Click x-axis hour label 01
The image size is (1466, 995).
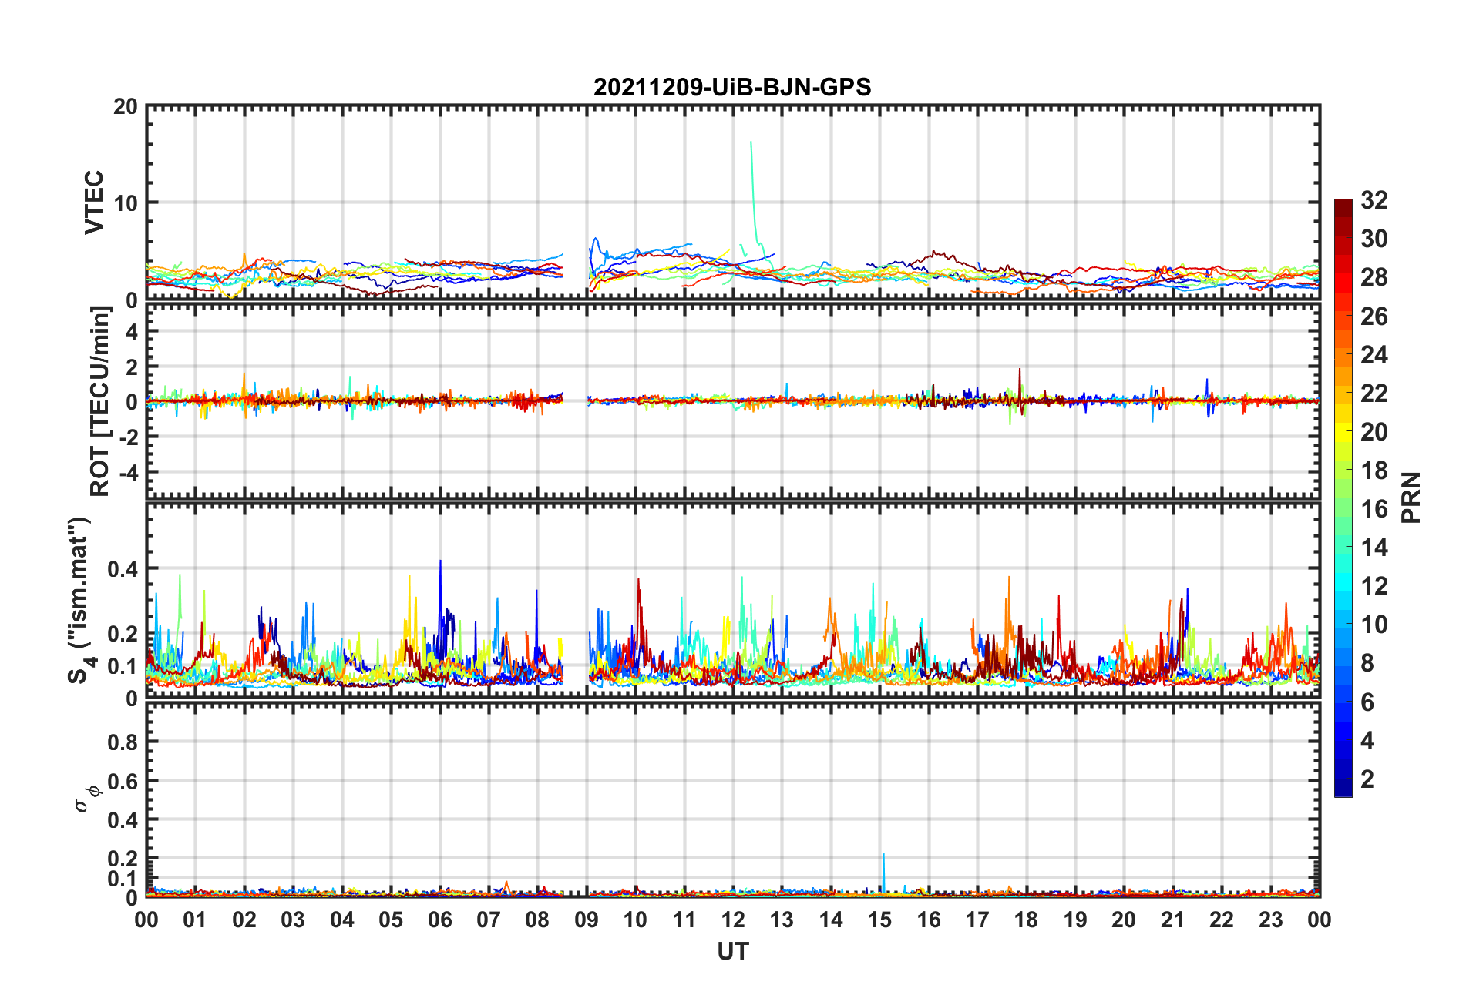click(195, 920)
